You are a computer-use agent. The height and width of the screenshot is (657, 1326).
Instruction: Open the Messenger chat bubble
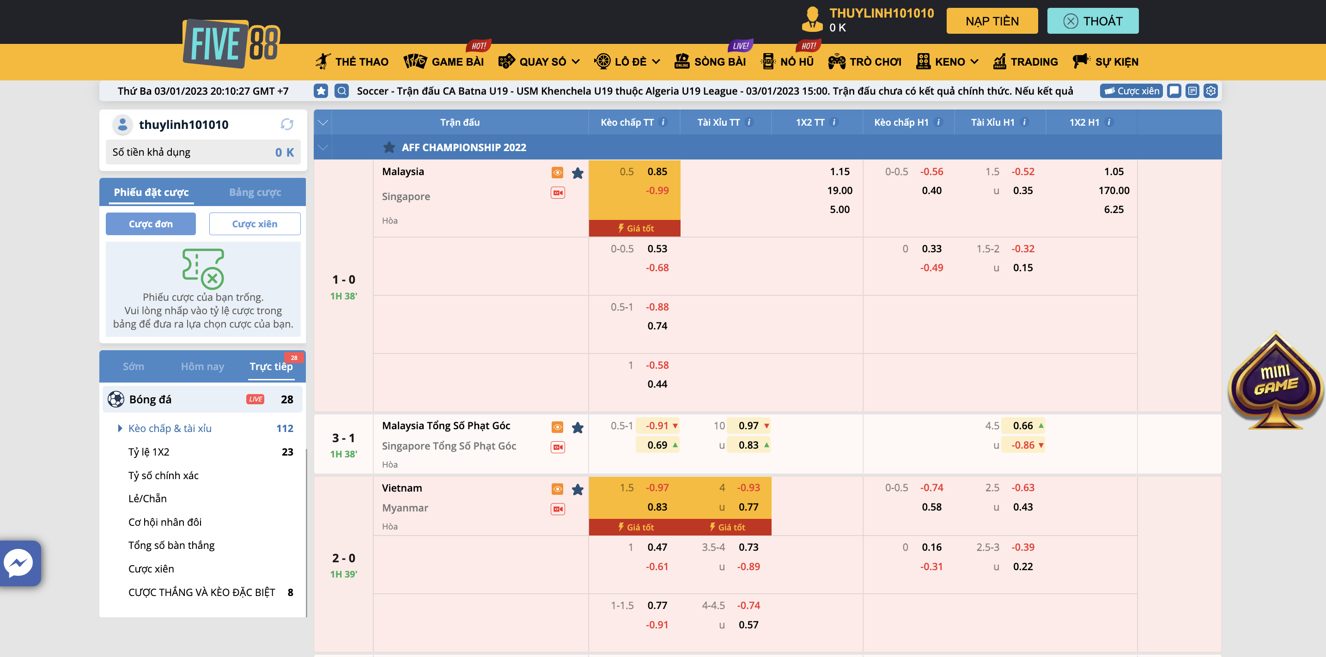19,563
